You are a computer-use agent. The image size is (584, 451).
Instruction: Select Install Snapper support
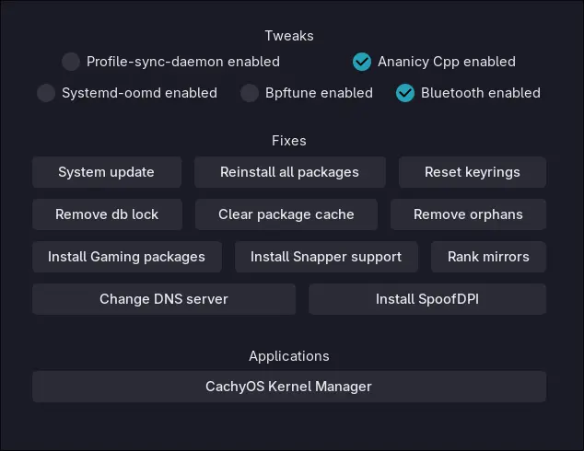(326, 257)
